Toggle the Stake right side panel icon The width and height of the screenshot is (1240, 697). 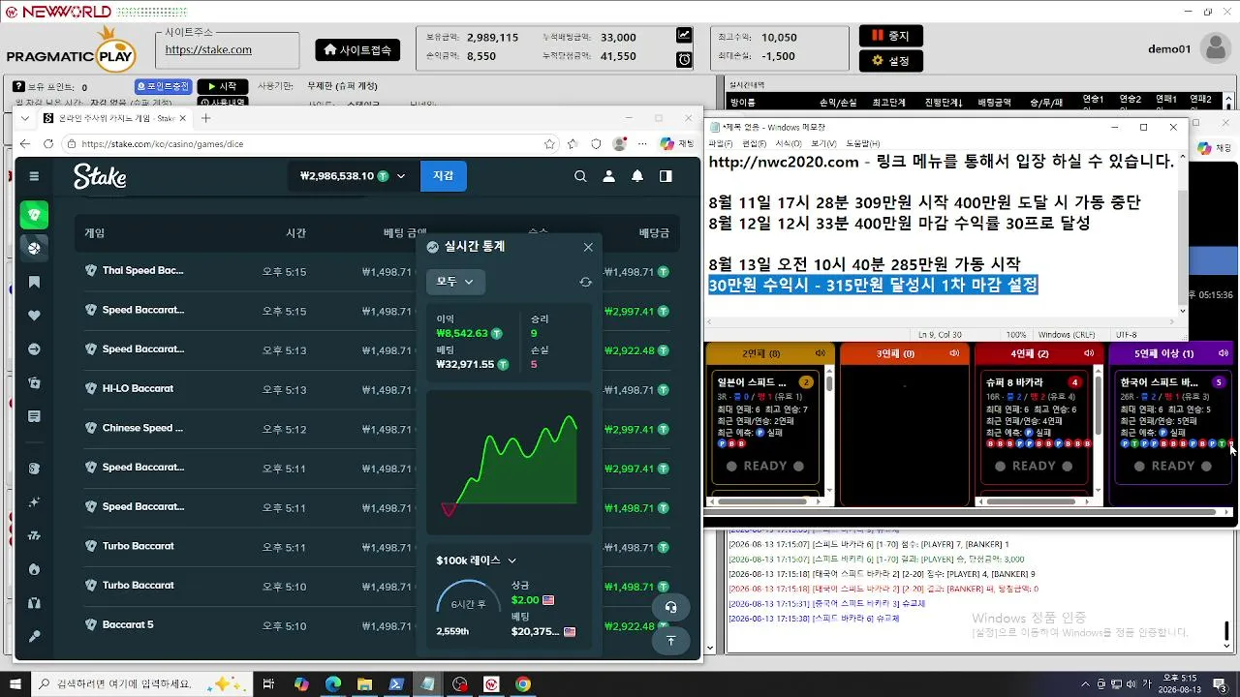coord(666,176)
